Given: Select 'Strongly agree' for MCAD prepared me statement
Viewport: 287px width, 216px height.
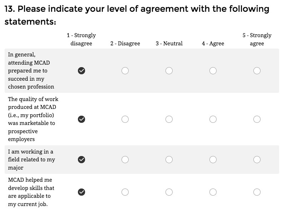Looking at the screenshot, I should point(257,71).
